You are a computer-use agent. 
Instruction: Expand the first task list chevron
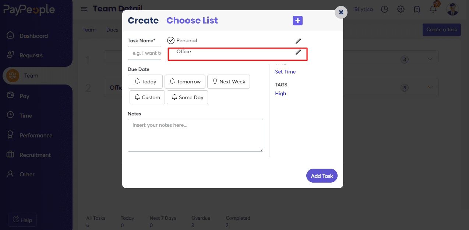pos(430,59)
